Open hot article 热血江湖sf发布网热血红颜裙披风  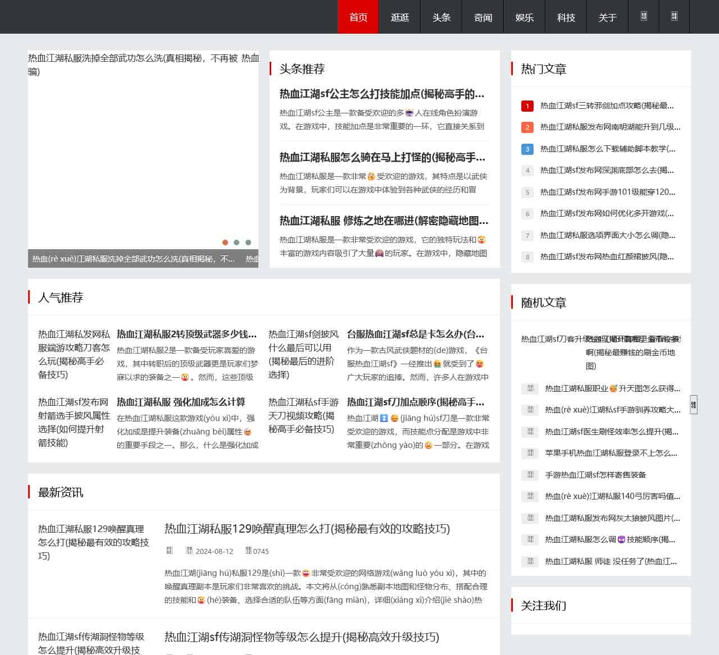[607, 256]
